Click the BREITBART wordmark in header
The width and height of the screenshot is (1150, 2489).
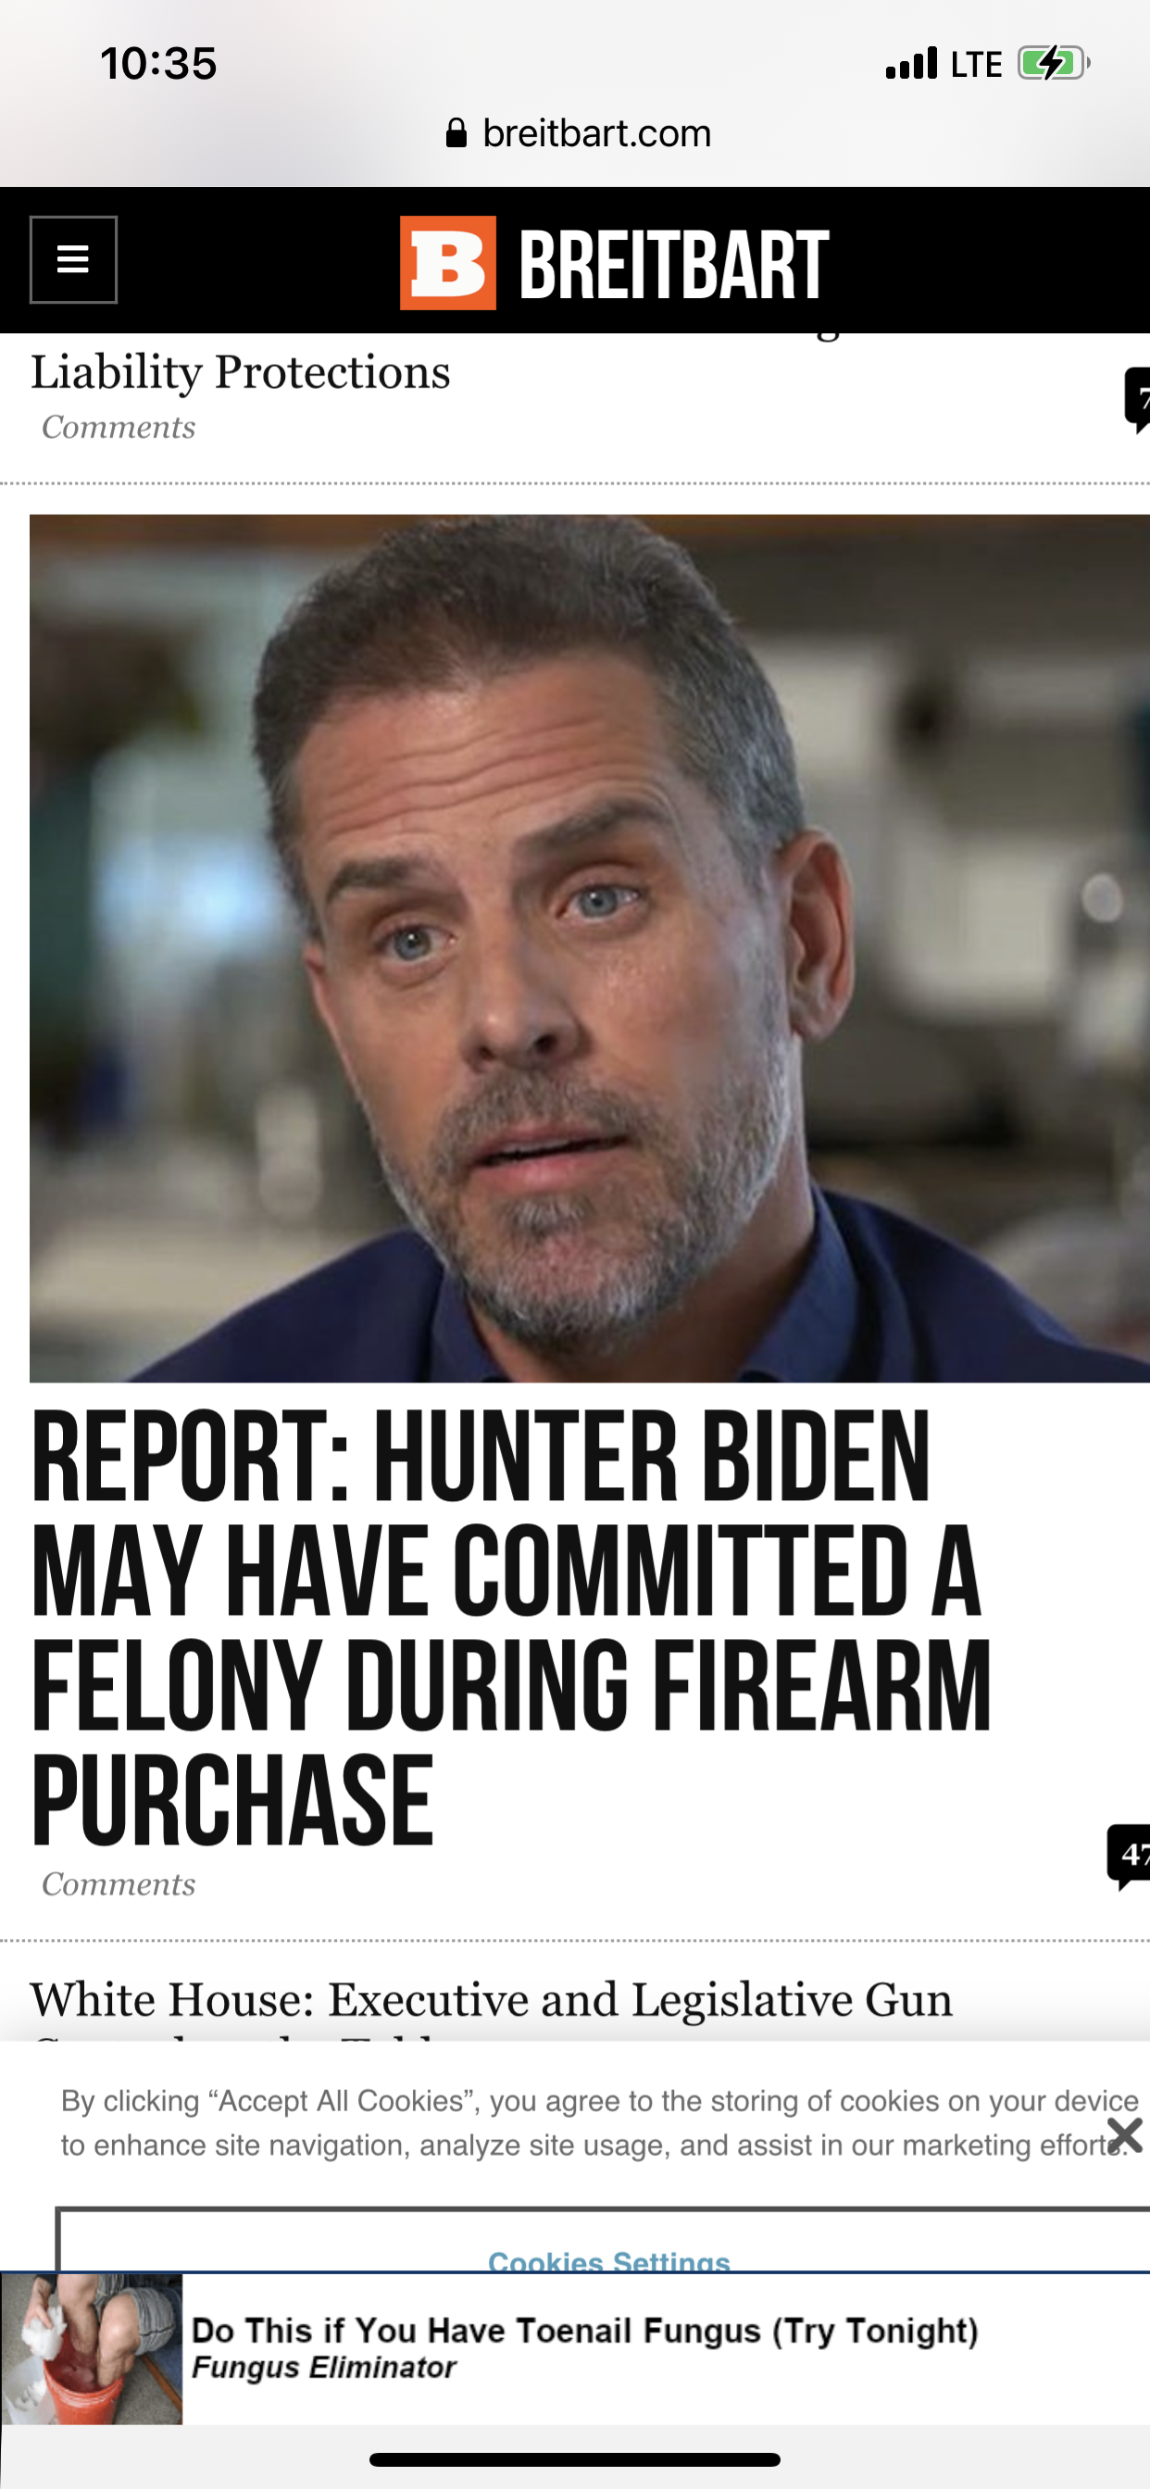tap(675, 264)
